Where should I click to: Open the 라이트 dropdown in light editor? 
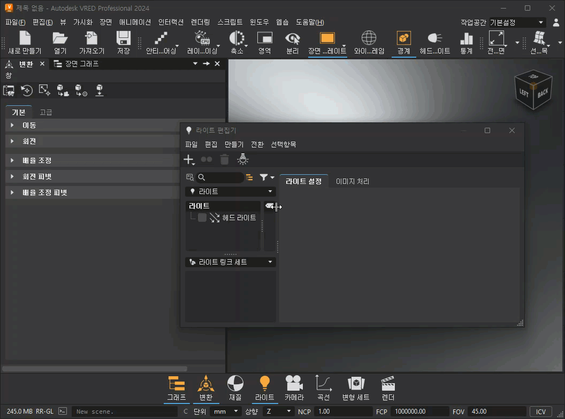[x=231, y=191]
